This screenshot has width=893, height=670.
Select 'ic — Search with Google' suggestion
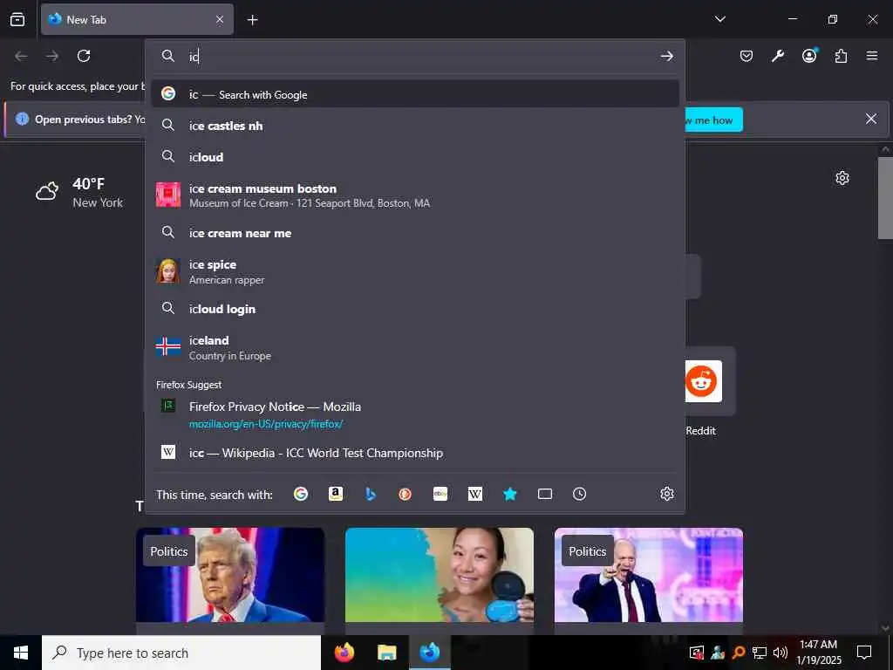click(415, 94)
